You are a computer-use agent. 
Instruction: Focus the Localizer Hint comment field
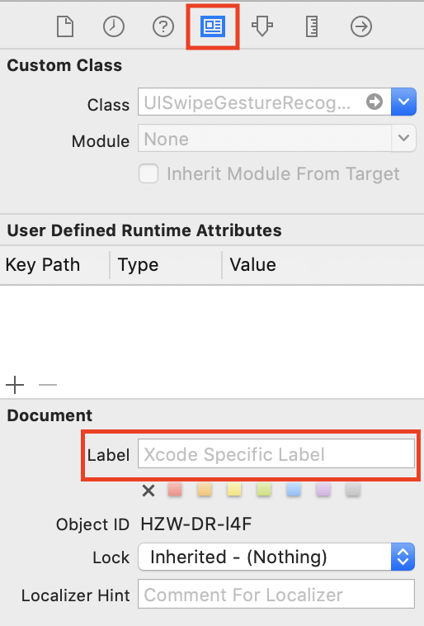pyautogui.click(x=276, y=595)
